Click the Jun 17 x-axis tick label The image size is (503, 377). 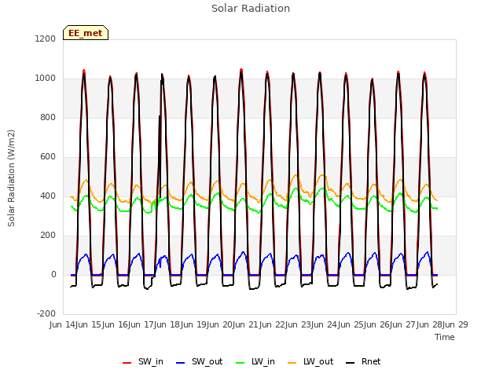(141, 324)
